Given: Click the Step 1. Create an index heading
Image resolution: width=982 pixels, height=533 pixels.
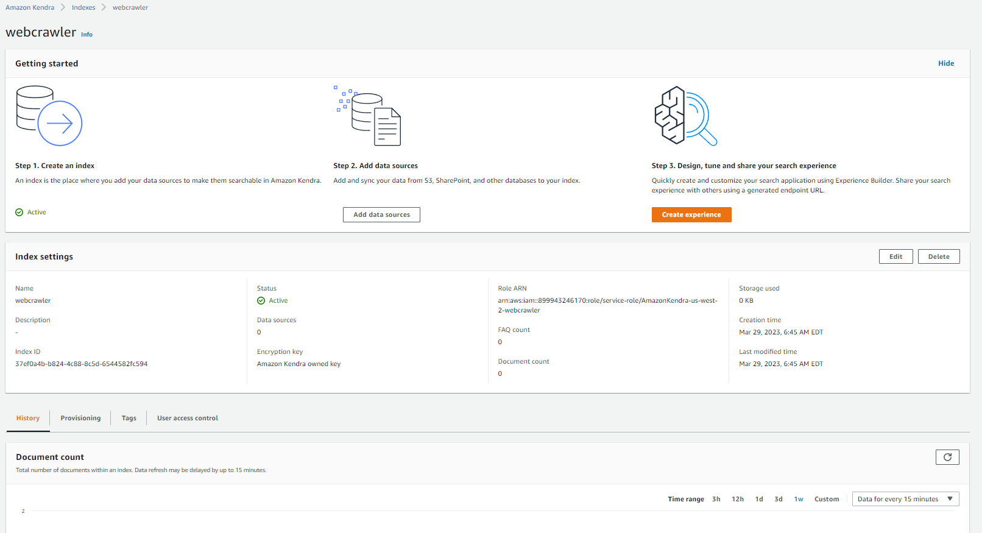Looking at the screenshot, I should (x=55, y=166).
